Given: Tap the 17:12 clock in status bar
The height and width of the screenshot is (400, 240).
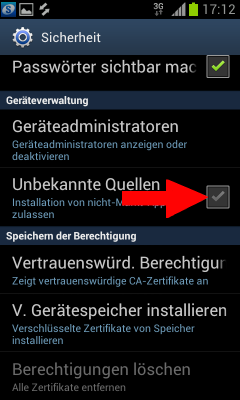Looking at the screenshot, I should (x=219, y=9).
